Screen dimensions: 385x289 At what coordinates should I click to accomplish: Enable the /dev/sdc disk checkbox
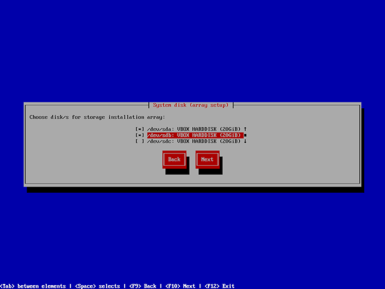click(x=140, y=141)
